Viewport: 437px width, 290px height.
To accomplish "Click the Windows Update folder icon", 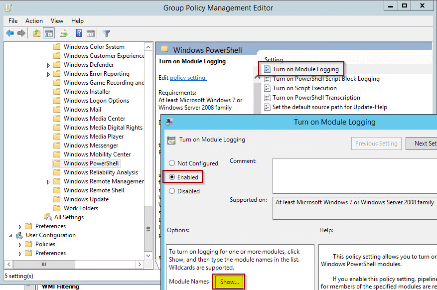I will pos(57,199).
